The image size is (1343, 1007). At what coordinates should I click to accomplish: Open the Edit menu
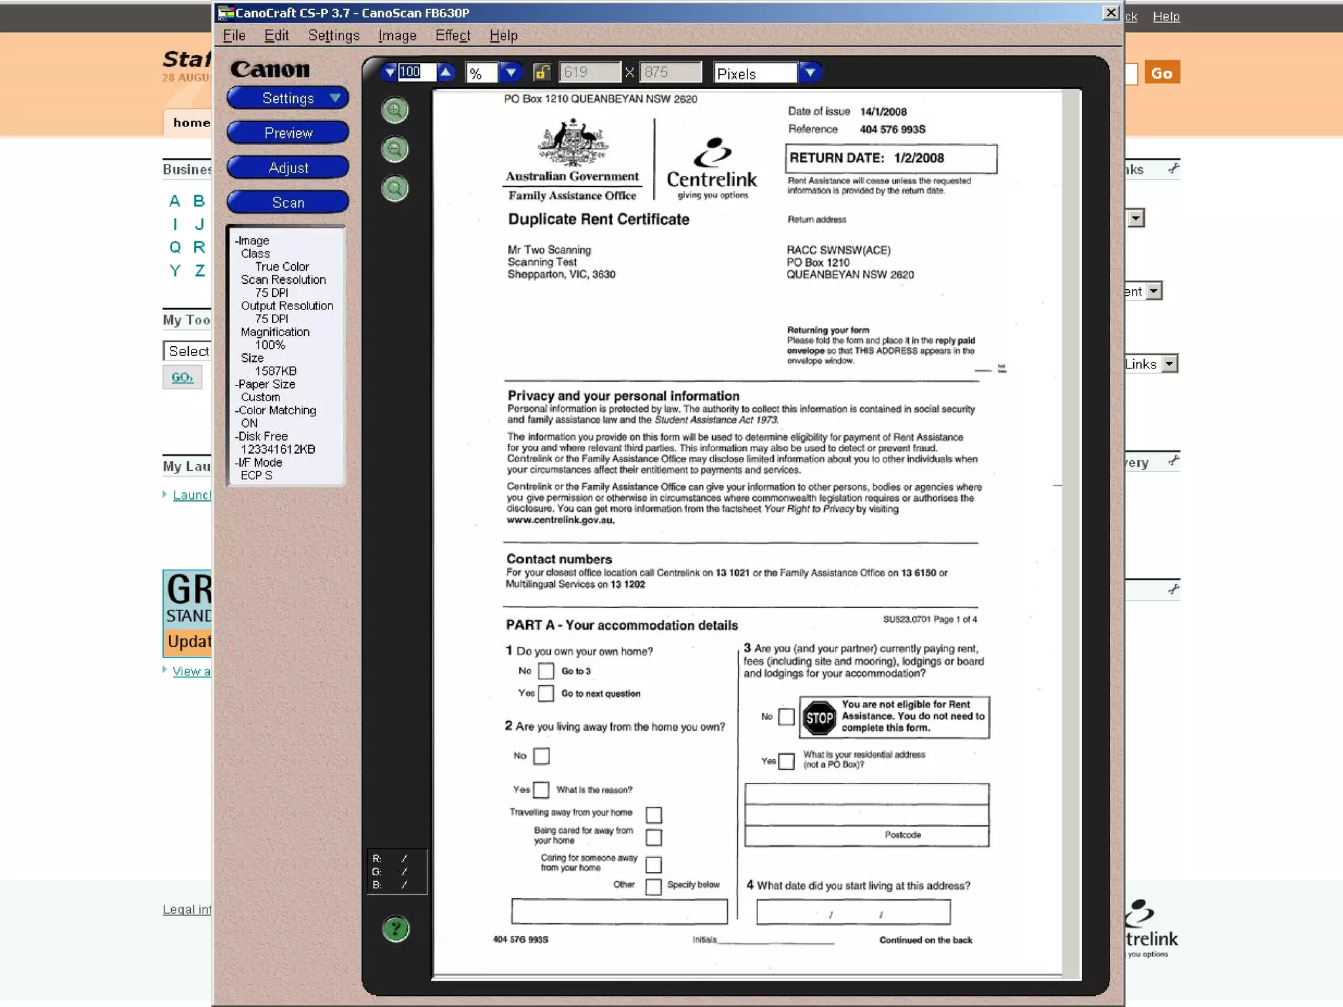tap(276, 35)
